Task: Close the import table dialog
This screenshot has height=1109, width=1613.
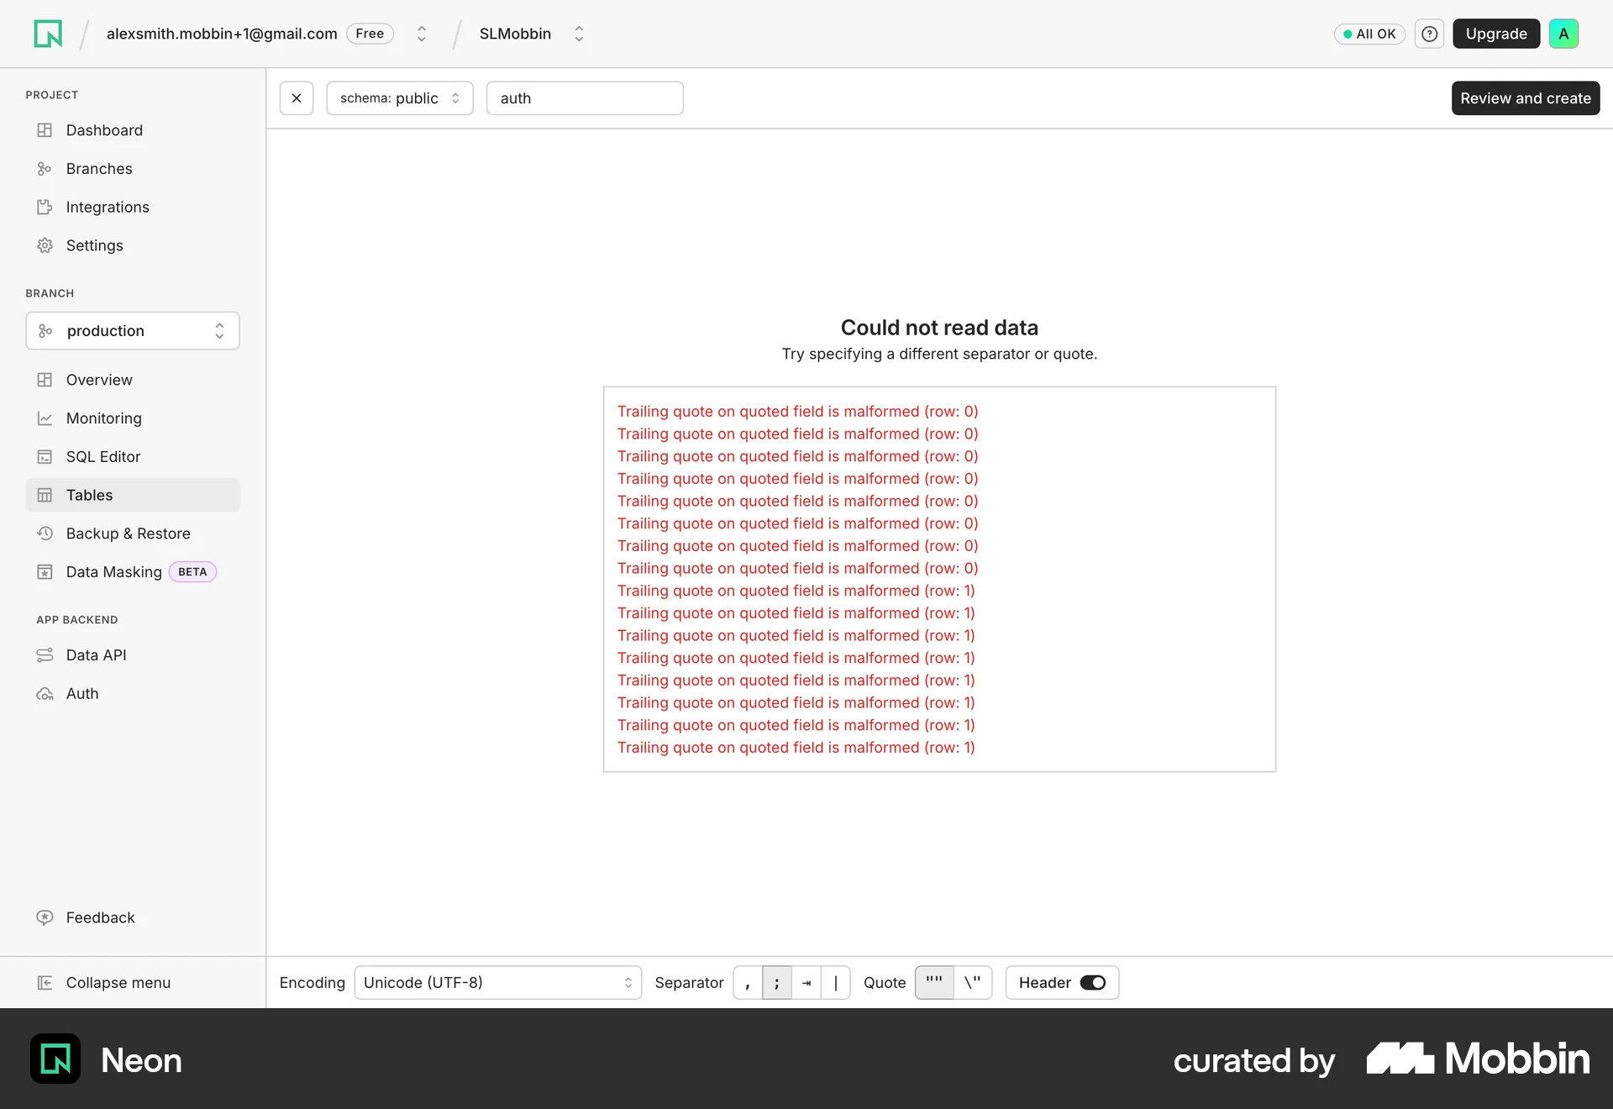Action: 297,98
